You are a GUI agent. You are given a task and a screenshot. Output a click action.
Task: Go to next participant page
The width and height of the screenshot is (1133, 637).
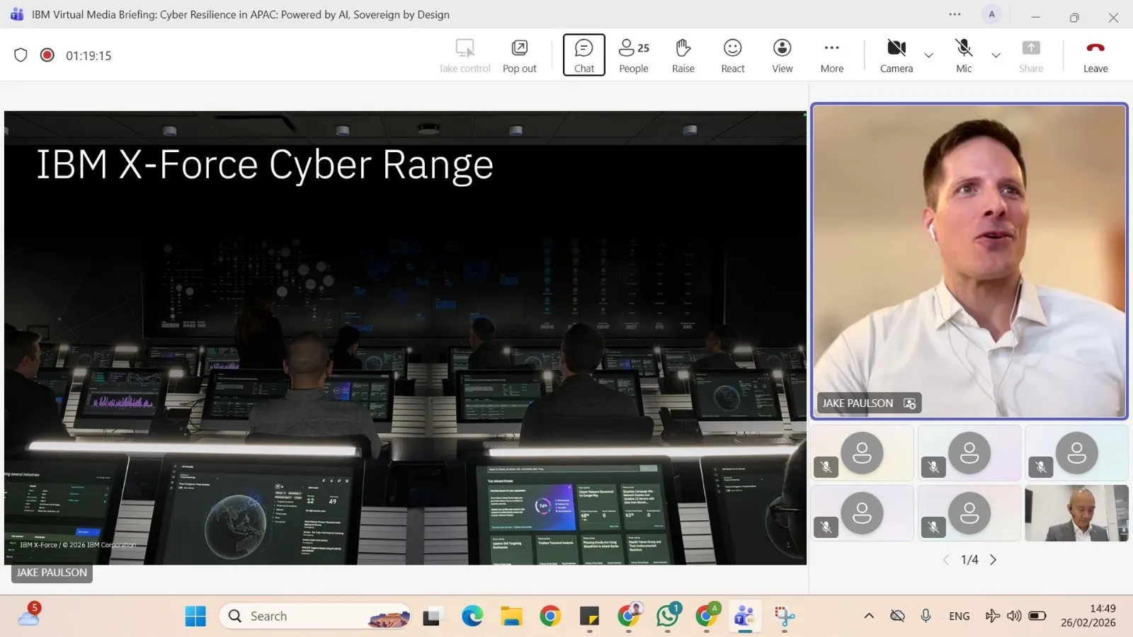coord(993,560)
